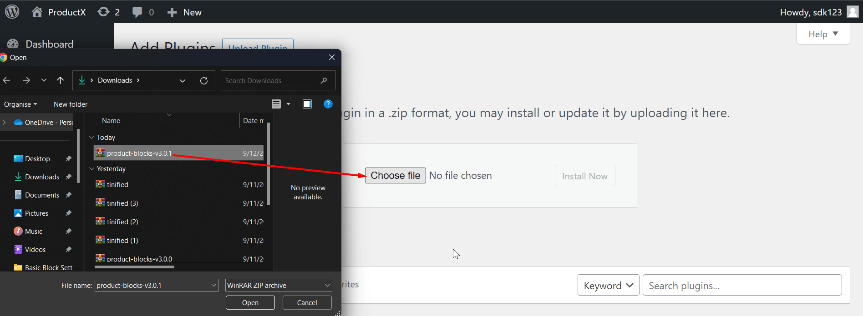
Task: Click the Upload Plugin button
Action: click(258, 45)
